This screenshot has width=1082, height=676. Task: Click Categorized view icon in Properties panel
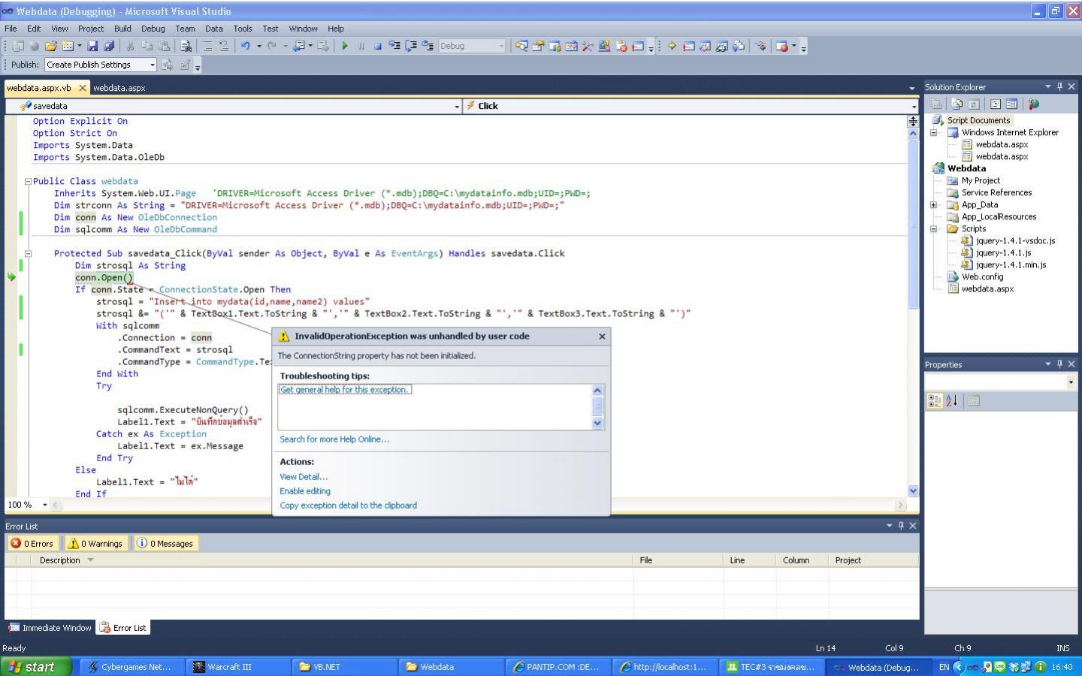[x=935, y=401]
